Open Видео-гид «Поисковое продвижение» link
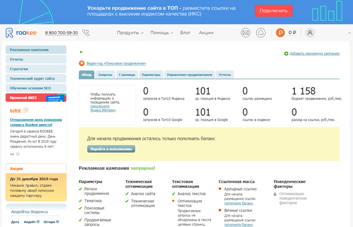This screenshot has height=227, width=353. 116,63
